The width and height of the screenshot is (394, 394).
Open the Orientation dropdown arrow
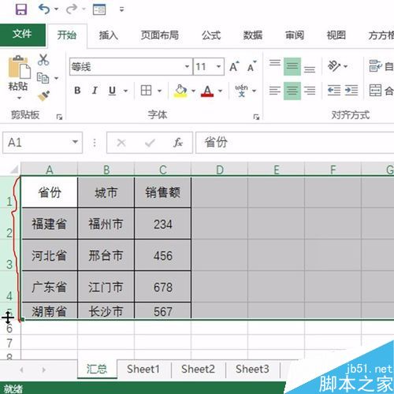pos(346,66)
